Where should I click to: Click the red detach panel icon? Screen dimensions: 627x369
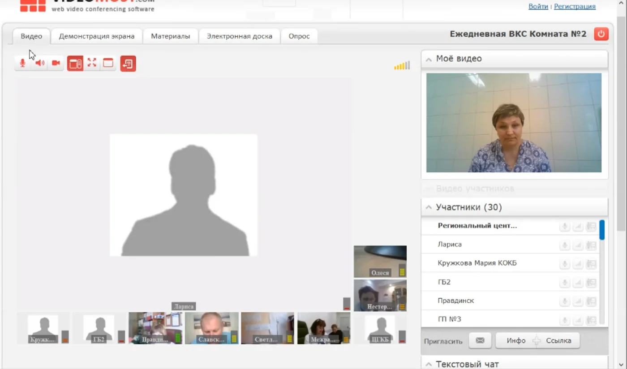(128, 64)
